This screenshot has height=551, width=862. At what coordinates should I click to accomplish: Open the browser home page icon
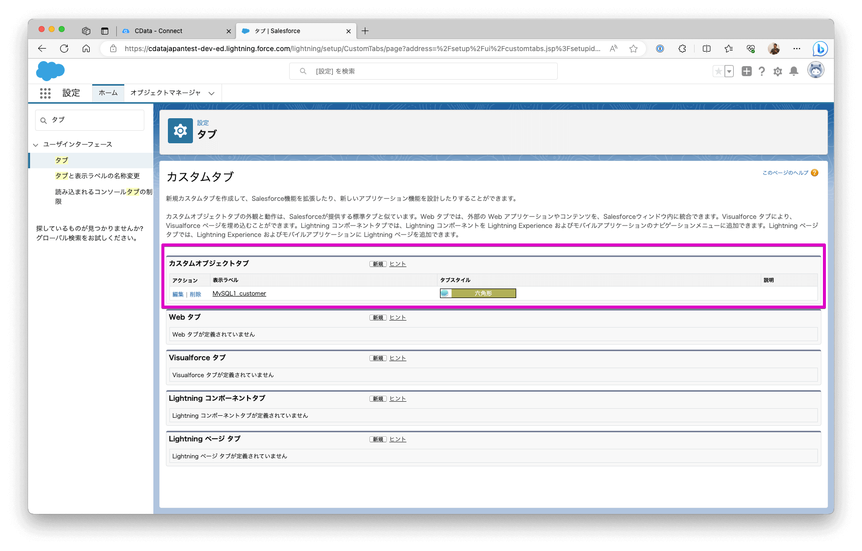(86, 49)
